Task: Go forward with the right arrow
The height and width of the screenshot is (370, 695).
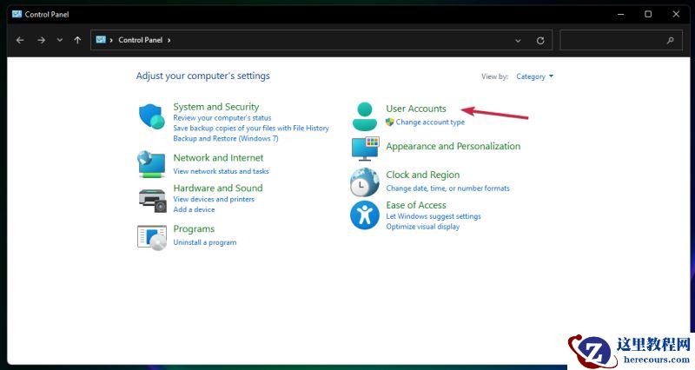Action: click(41, 40)
